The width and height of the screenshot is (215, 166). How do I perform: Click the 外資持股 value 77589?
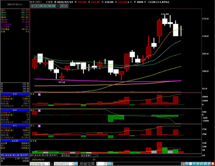[26, 99]
